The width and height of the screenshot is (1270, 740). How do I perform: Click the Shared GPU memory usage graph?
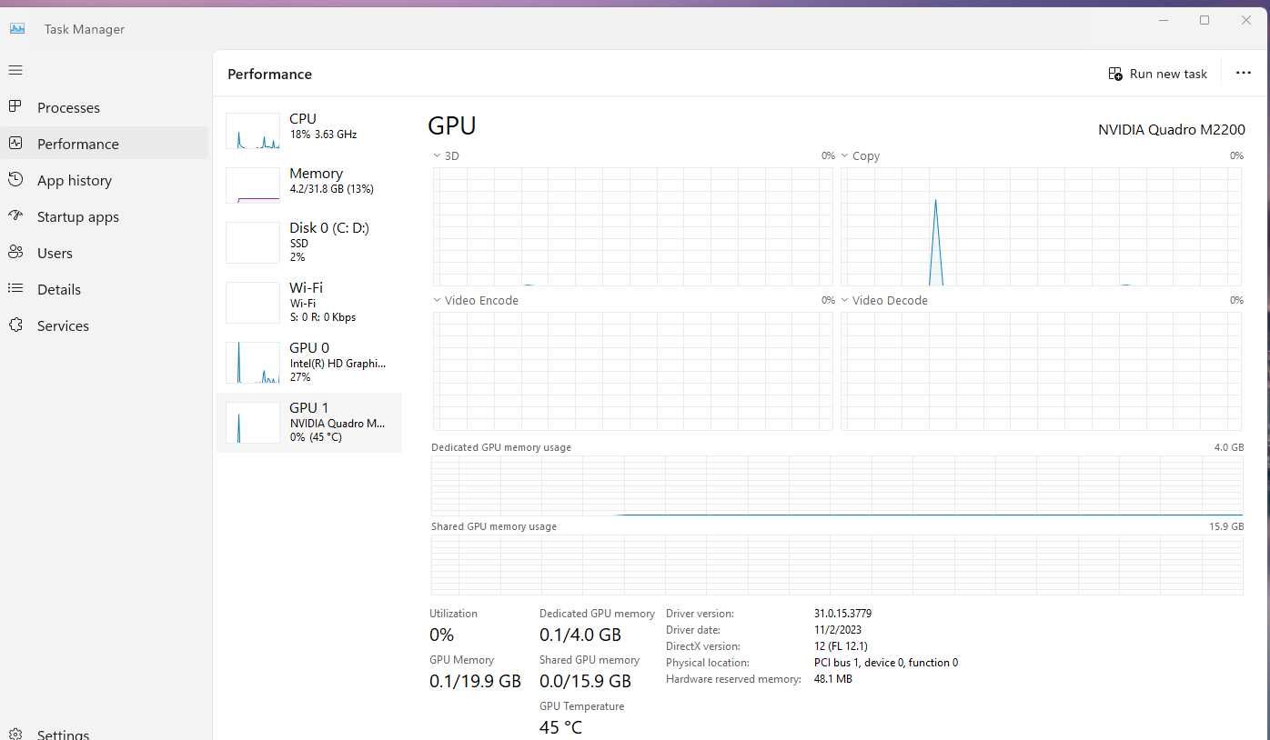coord(837,565)
